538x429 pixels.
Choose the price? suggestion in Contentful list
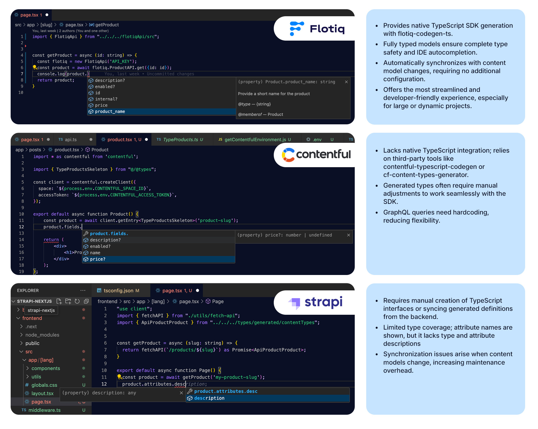158,259
